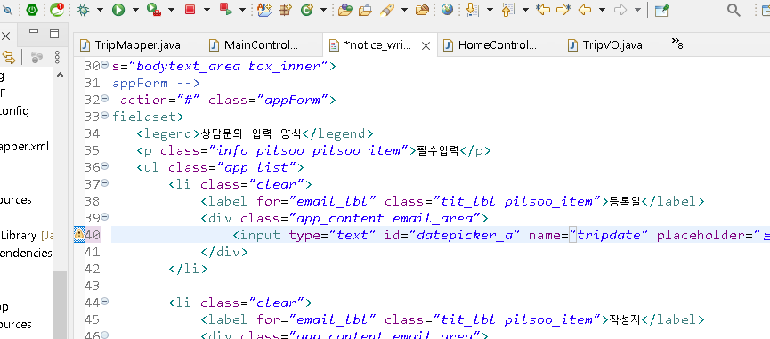Select the 'apper.xml' file in explorer tree
The width and height of the screenshot is (770, 339).
pyautogui.click(x=25, y=146)
